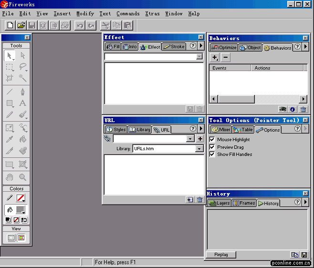Click the stroke color swatch

[x=21, y=197]
